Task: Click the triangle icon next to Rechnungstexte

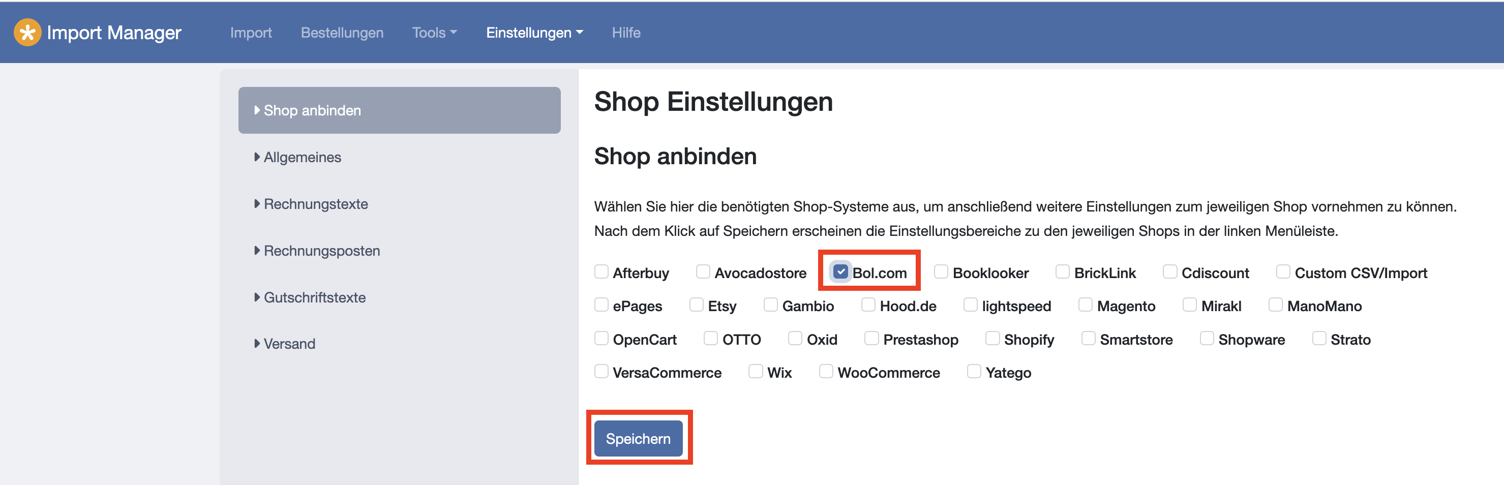Action: pos(257,204)
